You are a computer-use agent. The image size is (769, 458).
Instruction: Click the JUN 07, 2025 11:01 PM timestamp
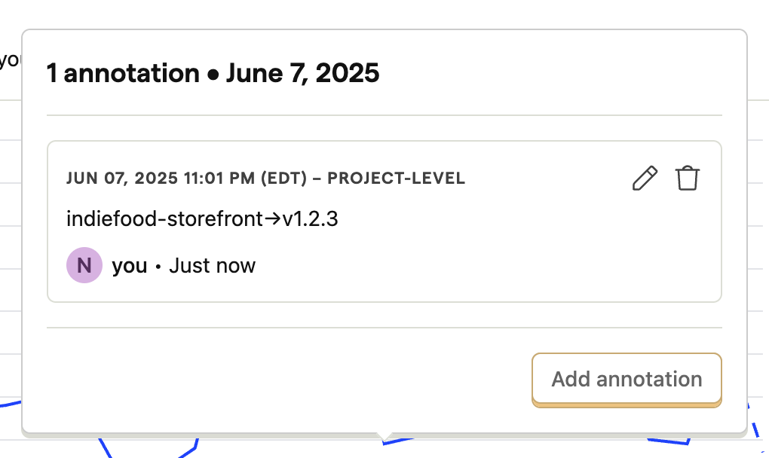coord(161,179)
